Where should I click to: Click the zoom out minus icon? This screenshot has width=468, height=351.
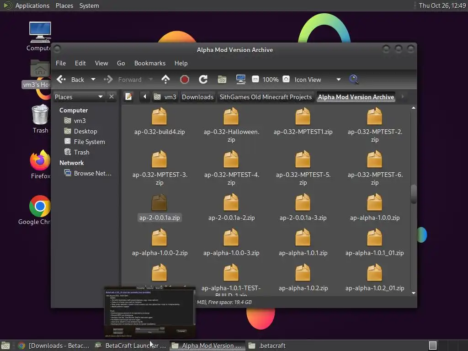click(255, 80)
